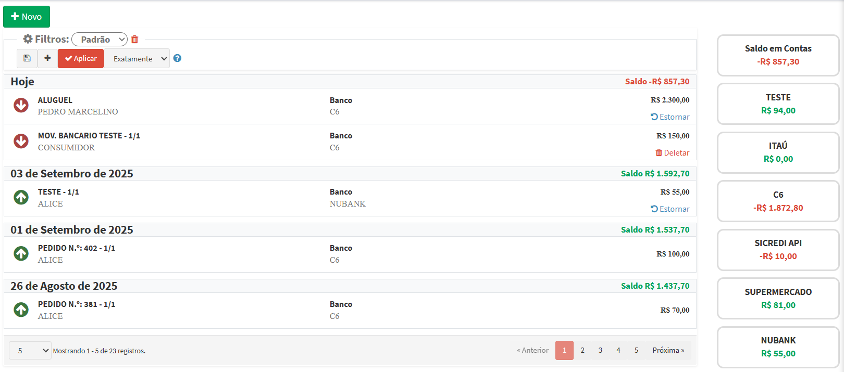Go to page 2 of results
This screenshot has width=844, height=372.
[582, 351]
